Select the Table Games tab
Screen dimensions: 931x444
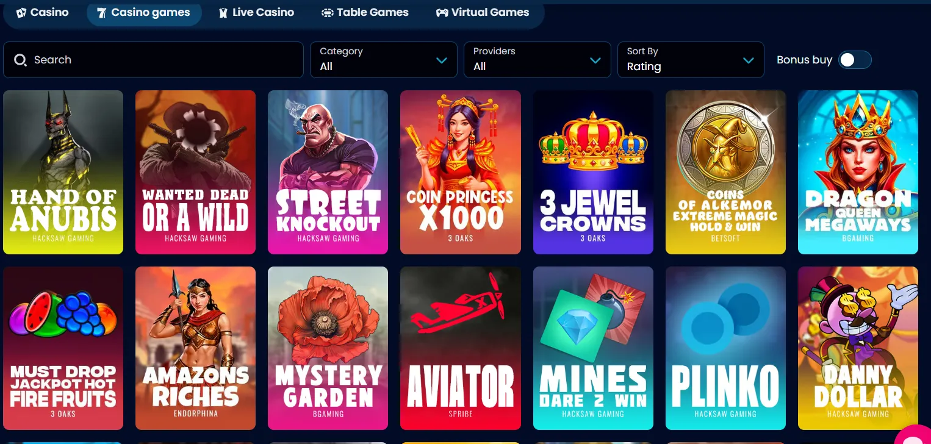(x=365, y=12)
